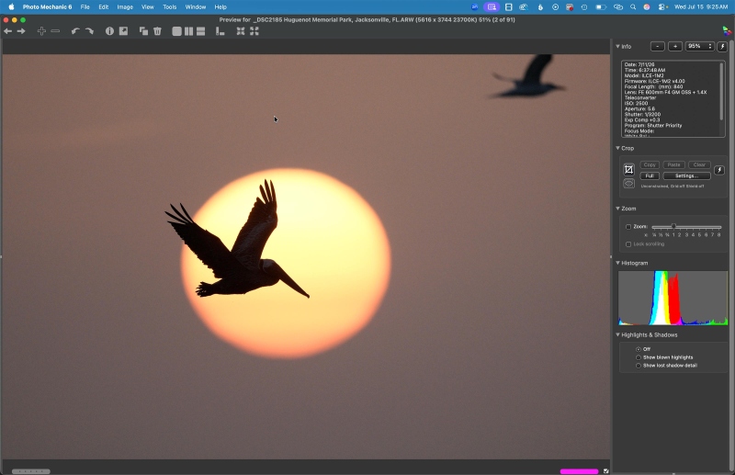735x475 pixels.
Task: Click the color wheel icon at top right
Action: click(727, 30)
